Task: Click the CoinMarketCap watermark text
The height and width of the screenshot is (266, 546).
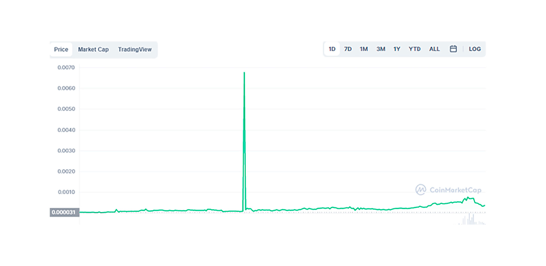Action: 455,190
